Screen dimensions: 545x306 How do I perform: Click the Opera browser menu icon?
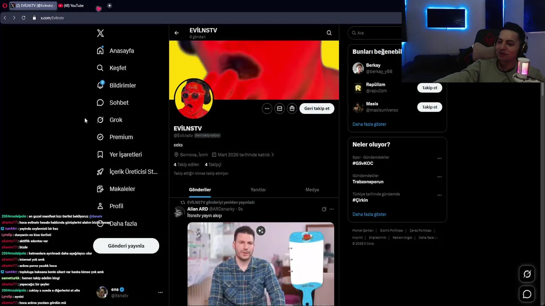click(4, 6)
